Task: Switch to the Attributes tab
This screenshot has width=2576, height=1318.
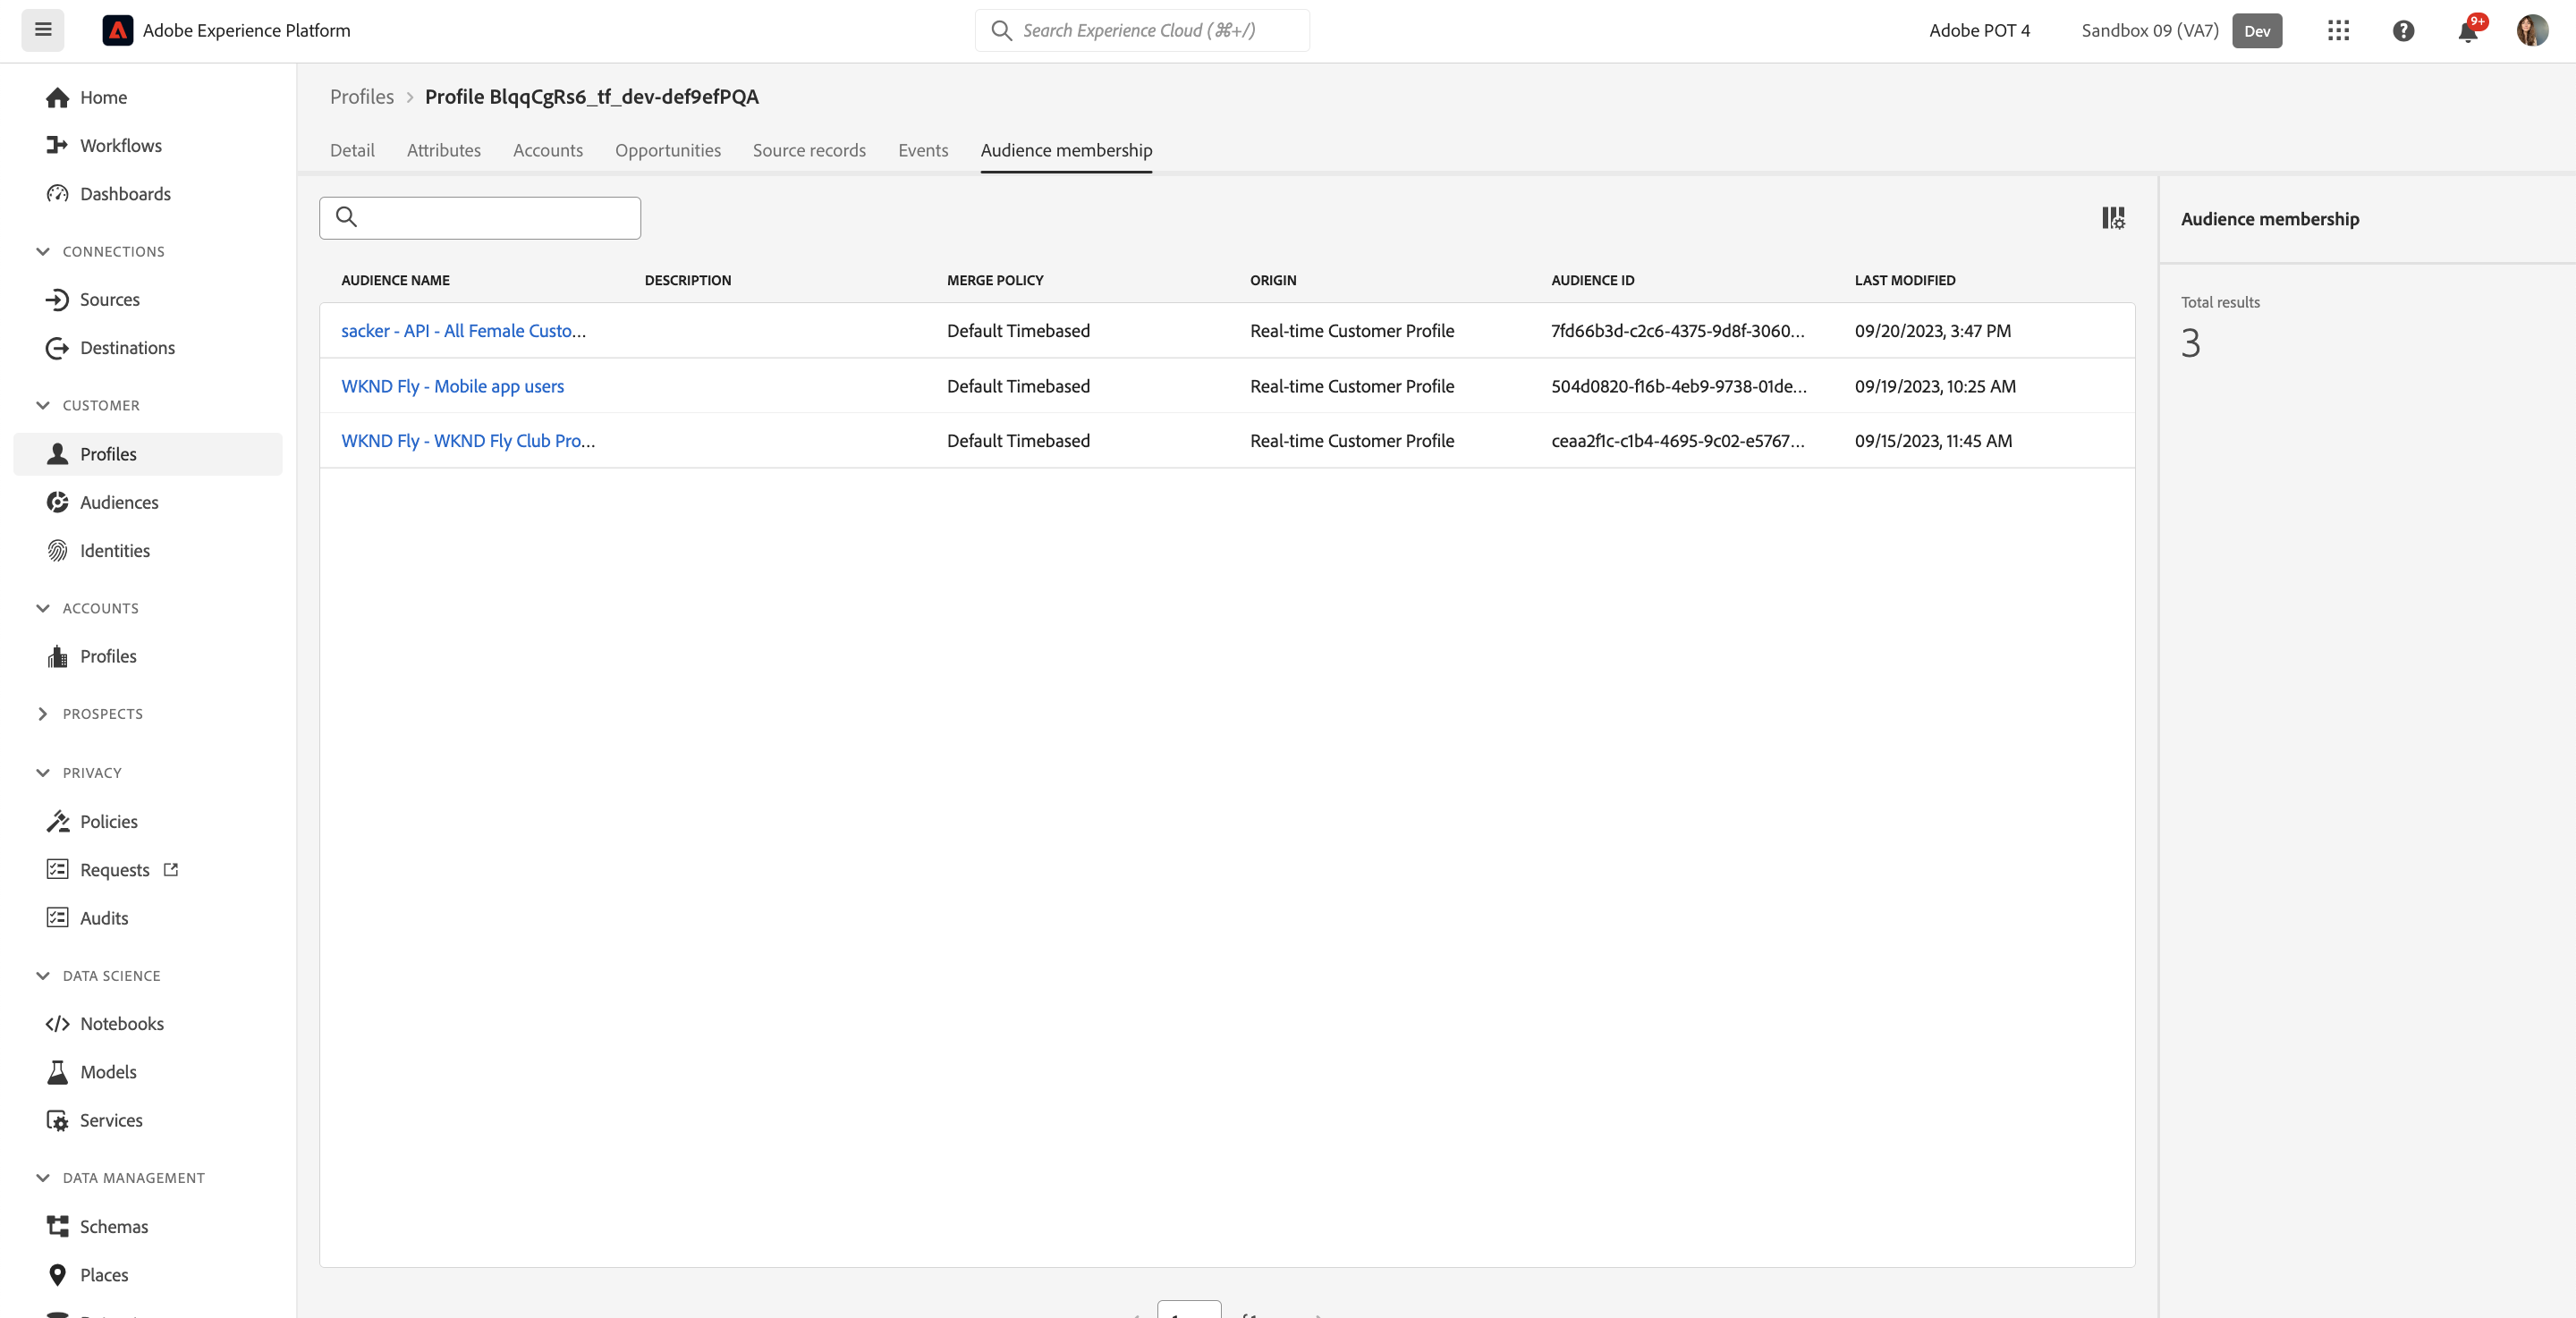Action: point(444,150)
